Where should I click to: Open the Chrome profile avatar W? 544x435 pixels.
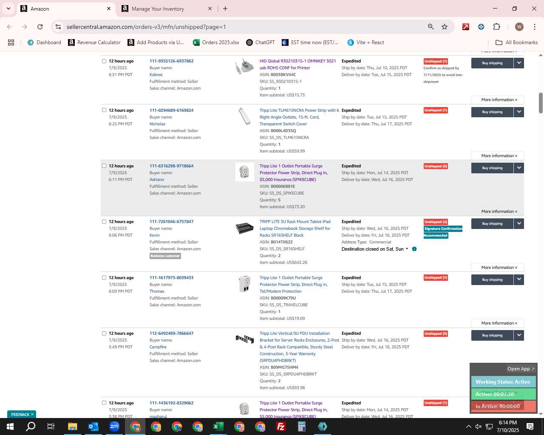coord(519,27)
